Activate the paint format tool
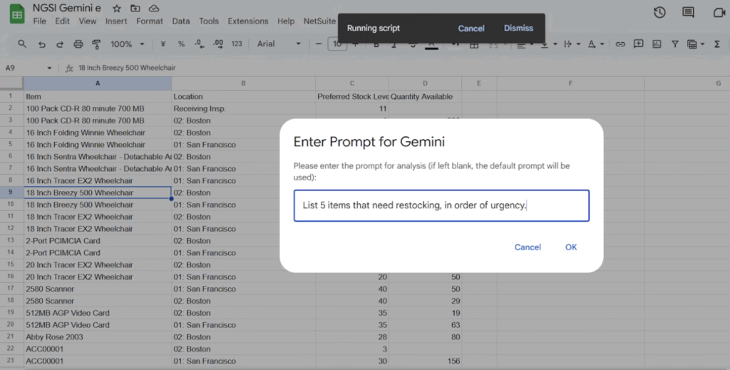730x370 pixels. 96,44
